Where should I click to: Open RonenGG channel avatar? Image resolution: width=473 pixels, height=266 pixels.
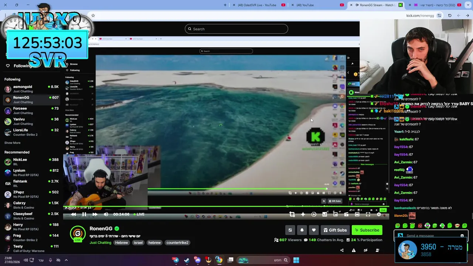point(78,233)
